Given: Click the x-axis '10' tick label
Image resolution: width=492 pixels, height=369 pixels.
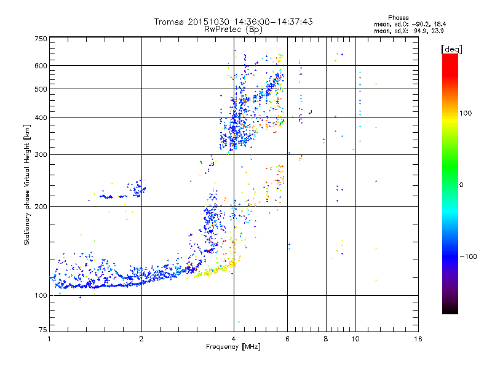Looking at the screenshot, I should pos(355,339).
